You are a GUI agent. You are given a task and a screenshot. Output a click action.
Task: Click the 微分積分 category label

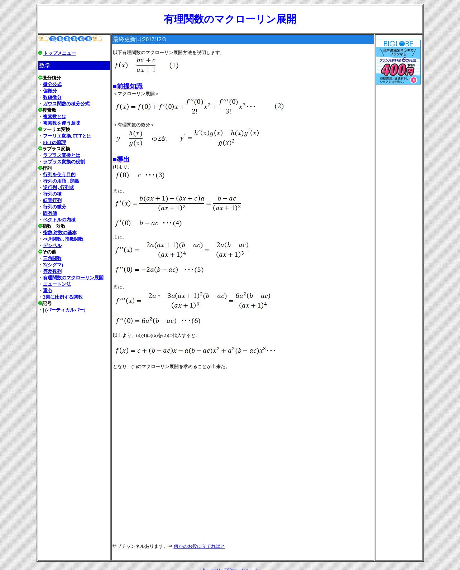tap(52, 78)
